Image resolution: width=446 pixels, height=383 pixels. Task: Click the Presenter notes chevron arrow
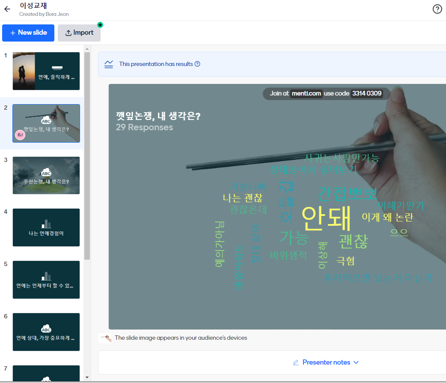coord(356,362)
